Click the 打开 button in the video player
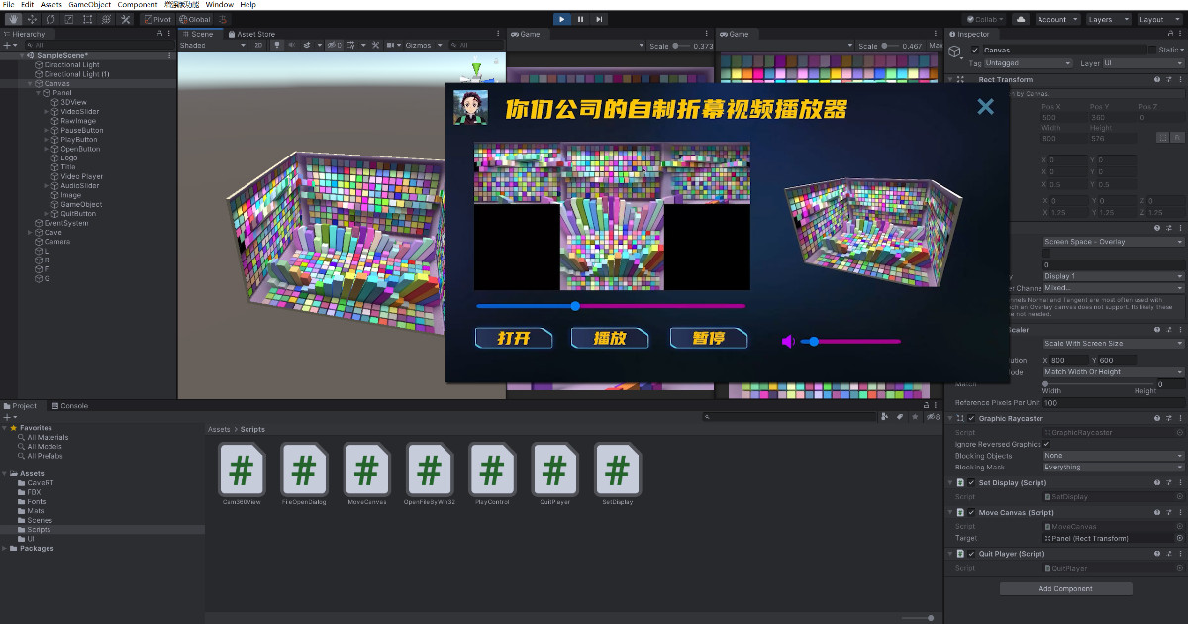 click(513, 339)
